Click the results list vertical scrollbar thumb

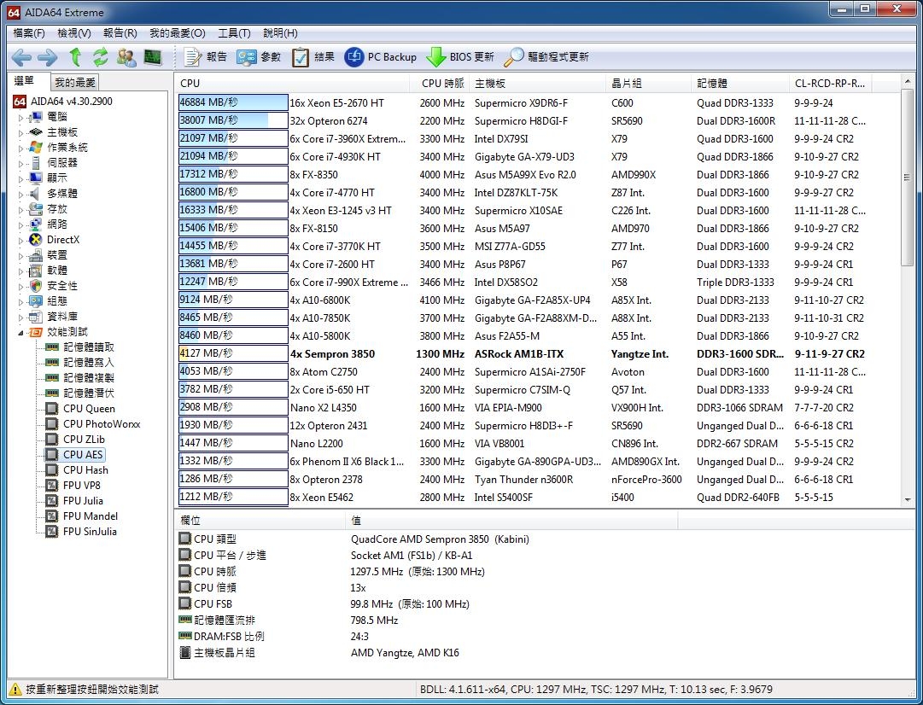coord(907,178)
